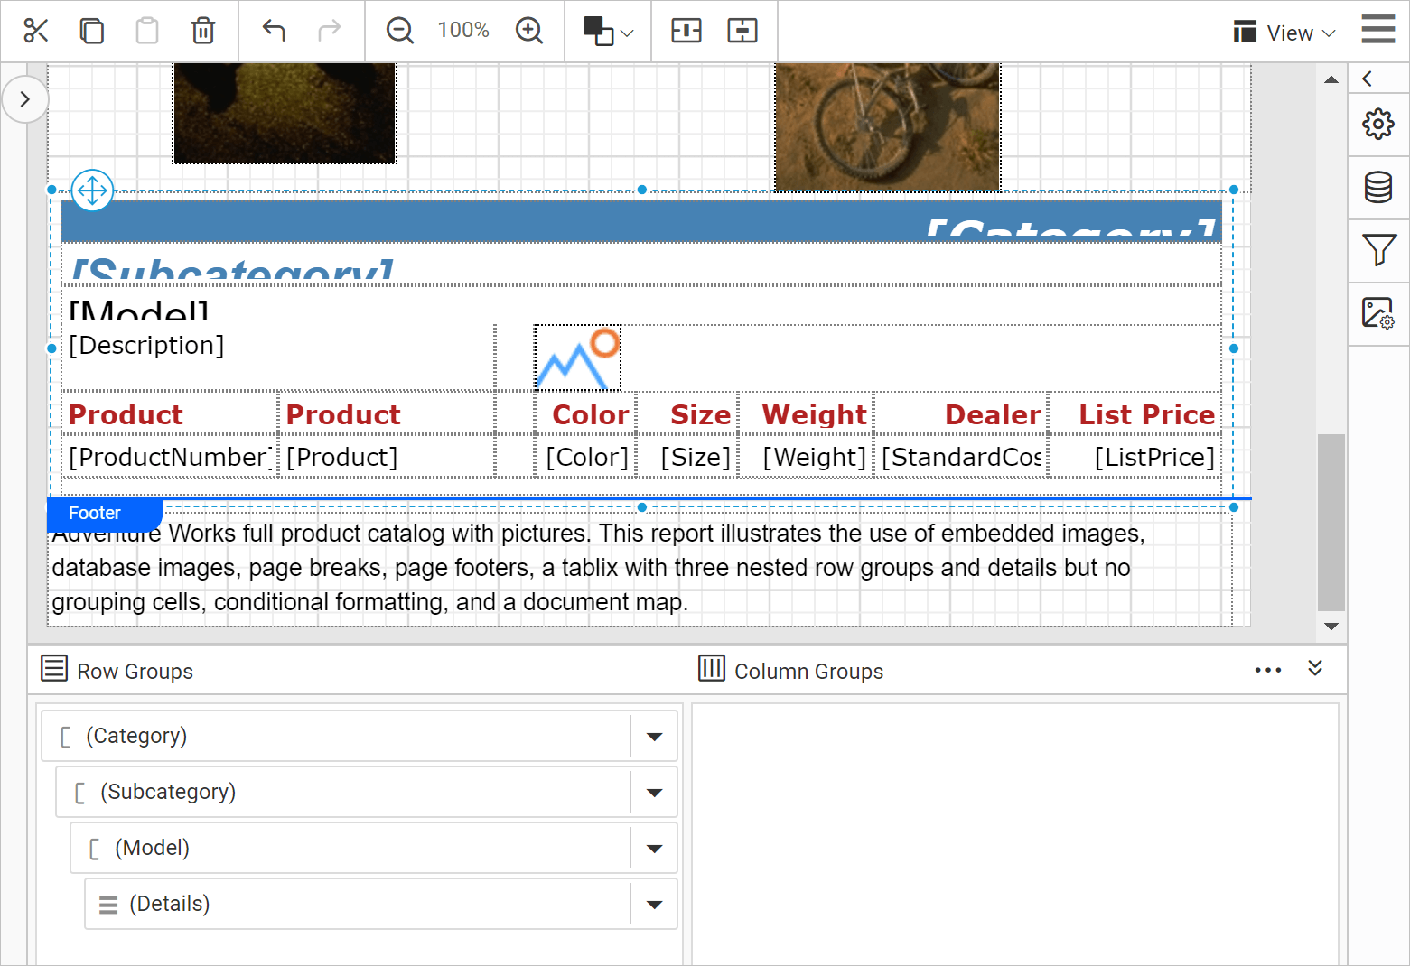Select the [Description] cell
1410x966 pixels.
coord(278,358)
